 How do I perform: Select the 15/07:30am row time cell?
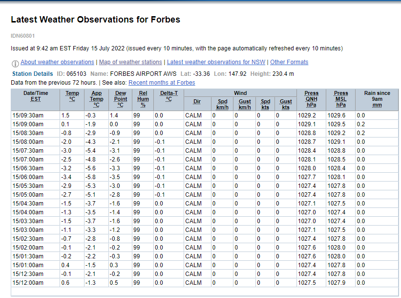click(x=35, y=151)
